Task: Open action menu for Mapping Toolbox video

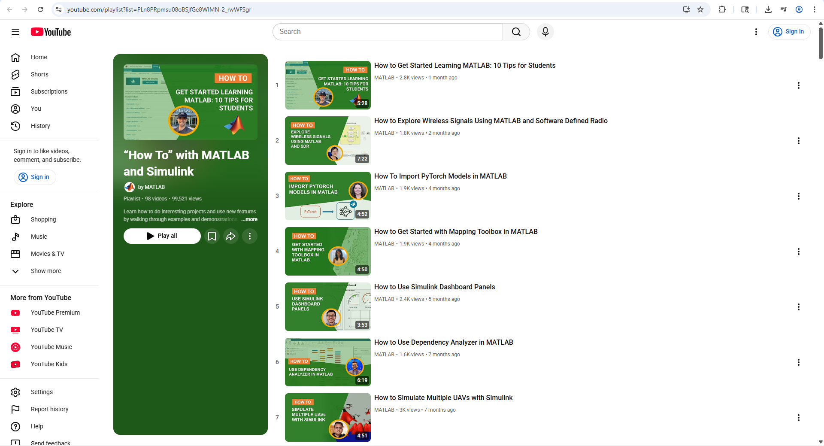Action: (799, 252)
